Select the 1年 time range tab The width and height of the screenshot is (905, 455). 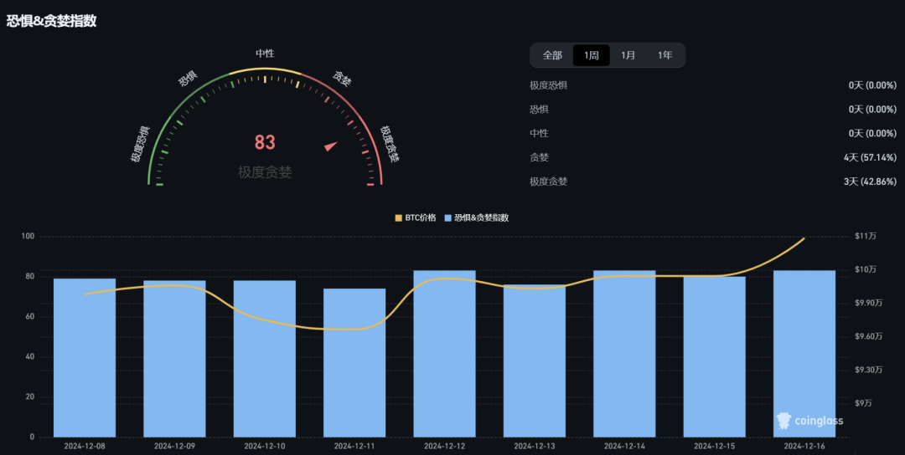click(665, 55)
